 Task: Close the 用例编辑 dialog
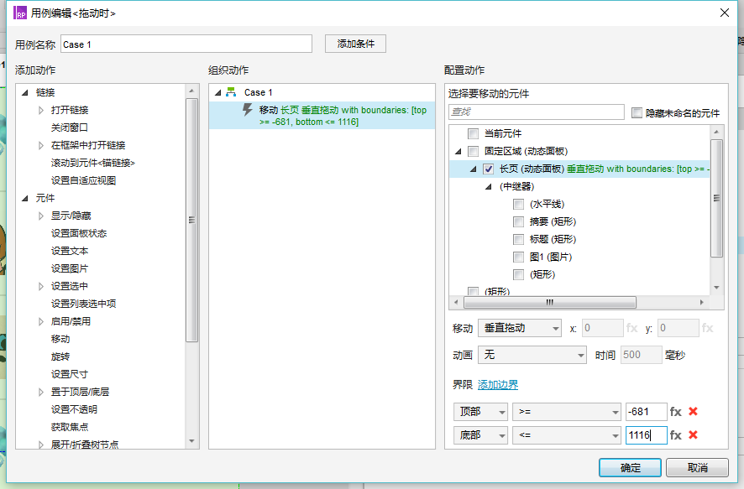click(725, 13)
